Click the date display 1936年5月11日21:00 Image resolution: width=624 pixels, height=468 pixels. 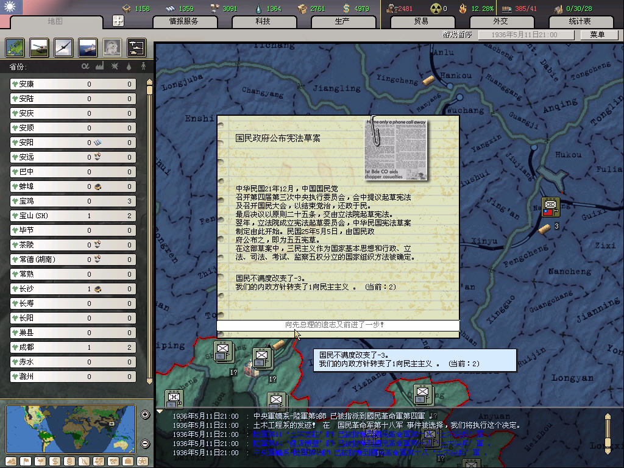click(525, 35)
